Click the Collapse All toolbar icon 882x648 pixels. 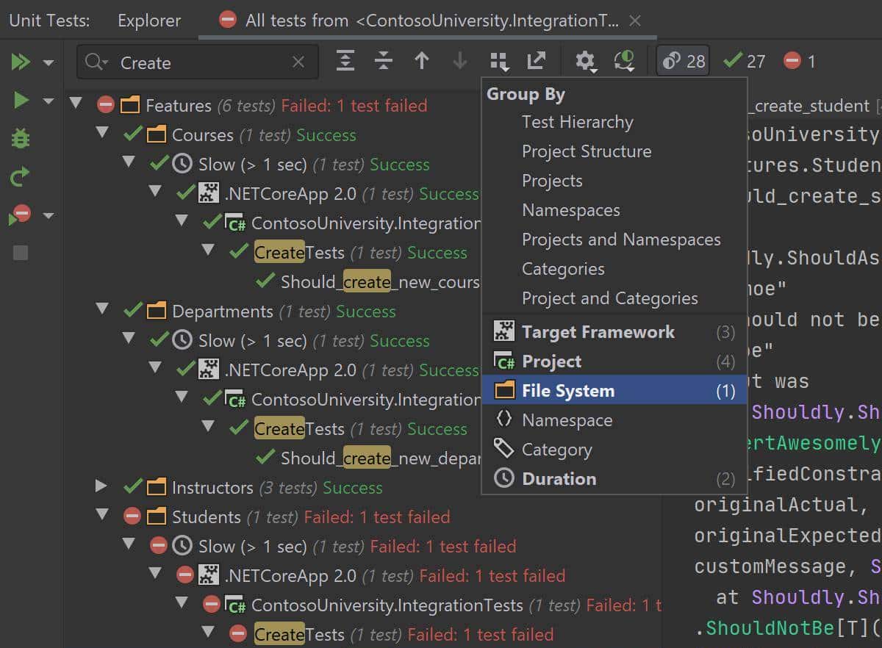point(384,62)
